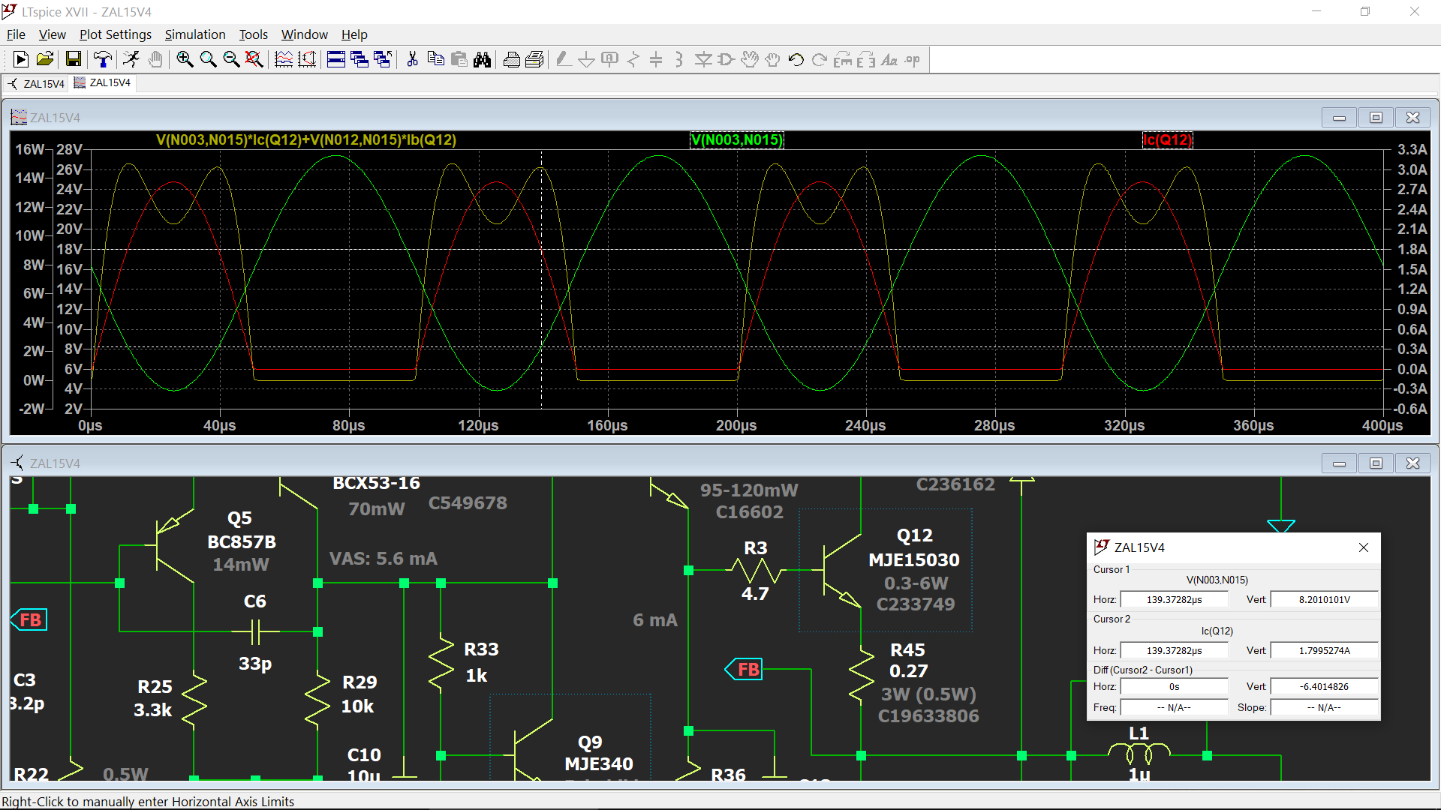Save the file with the floppy icon
The image size is (1441, 810).
point(73,60)
